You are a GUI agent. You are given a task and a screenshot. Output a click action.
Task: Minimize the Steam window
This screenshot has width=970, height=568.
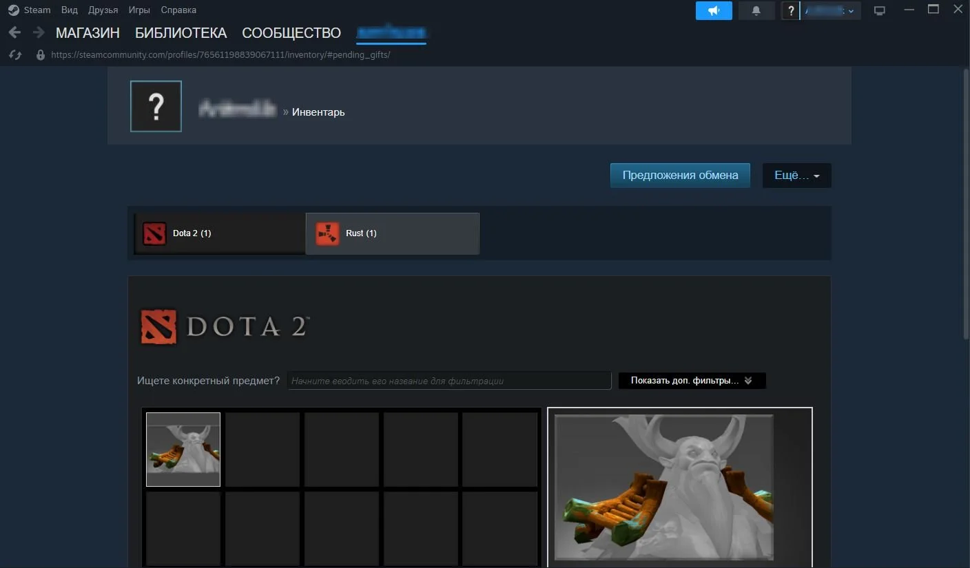pos(909,10)
